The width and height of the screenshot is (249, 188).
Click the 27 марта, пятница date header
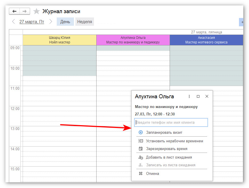tap(206, 32)
